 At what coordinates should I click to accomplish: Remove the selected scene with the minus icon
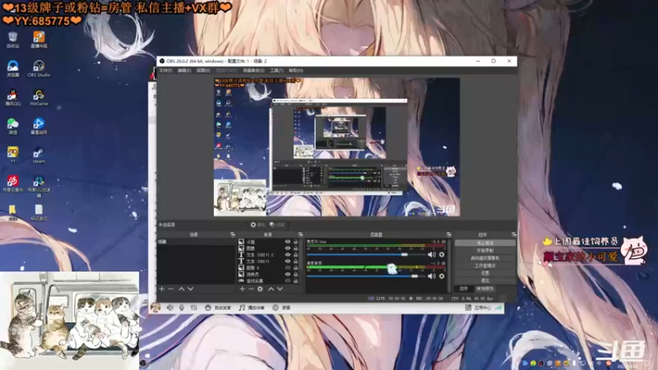[x=170, y=289]
